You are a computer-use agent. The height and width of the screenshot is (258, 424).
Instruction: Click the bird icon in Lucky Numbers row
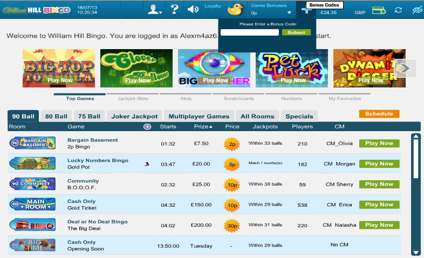(147, 164)
